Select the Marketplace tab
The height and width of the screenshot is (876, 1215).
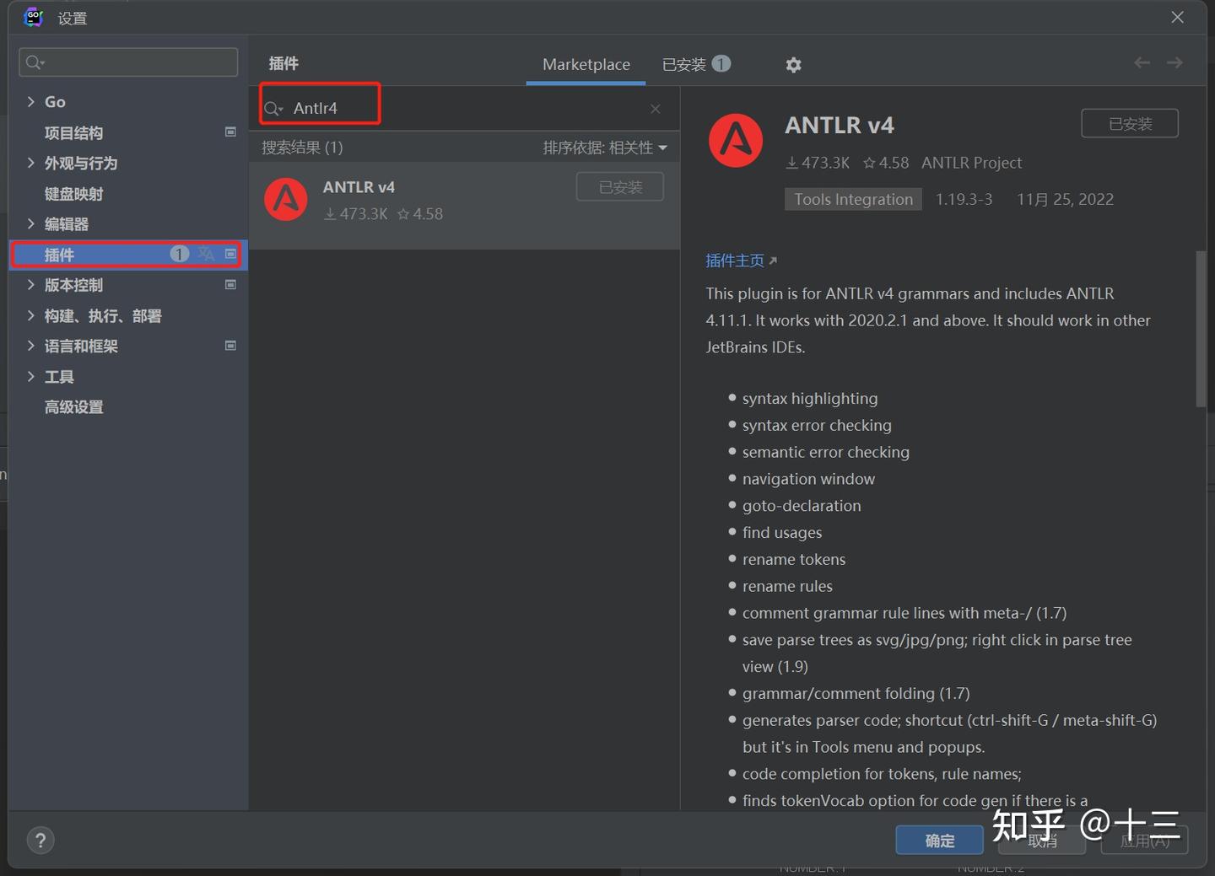586,64
